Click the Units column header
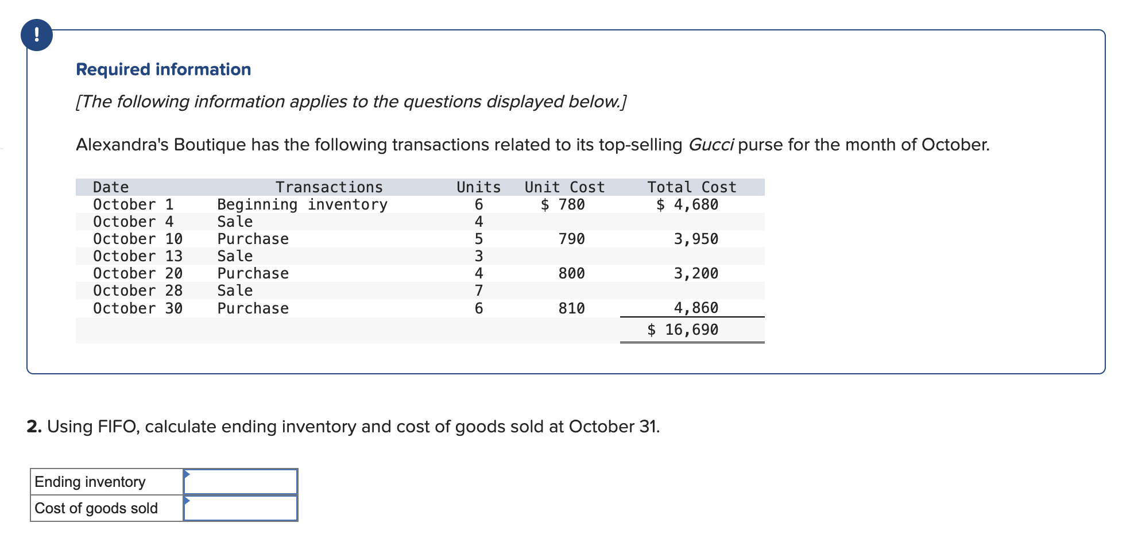Viewport: 1138px width, 542px height. [x=478, y=187]
